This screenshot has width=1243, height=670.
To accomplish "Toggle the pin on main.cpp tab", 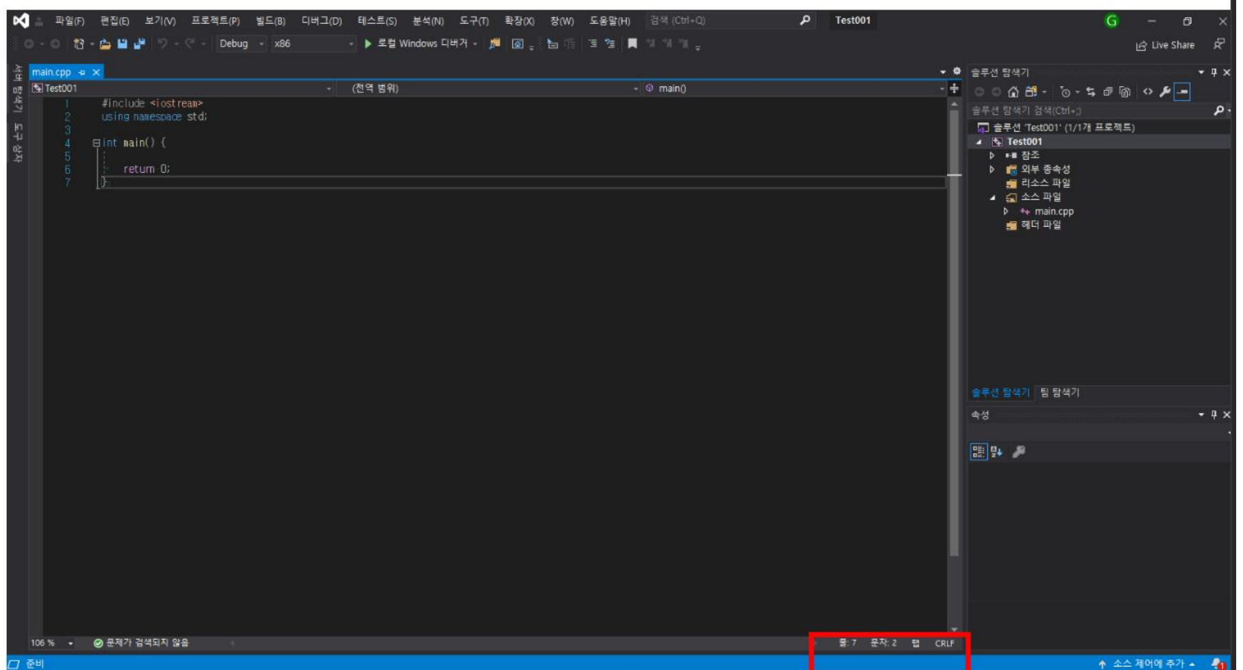I will point(81,72).
